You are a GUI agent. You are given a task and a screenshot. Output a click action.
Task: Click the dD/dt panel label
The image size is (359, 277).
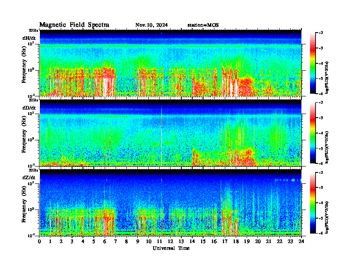[x=29, y=108]
